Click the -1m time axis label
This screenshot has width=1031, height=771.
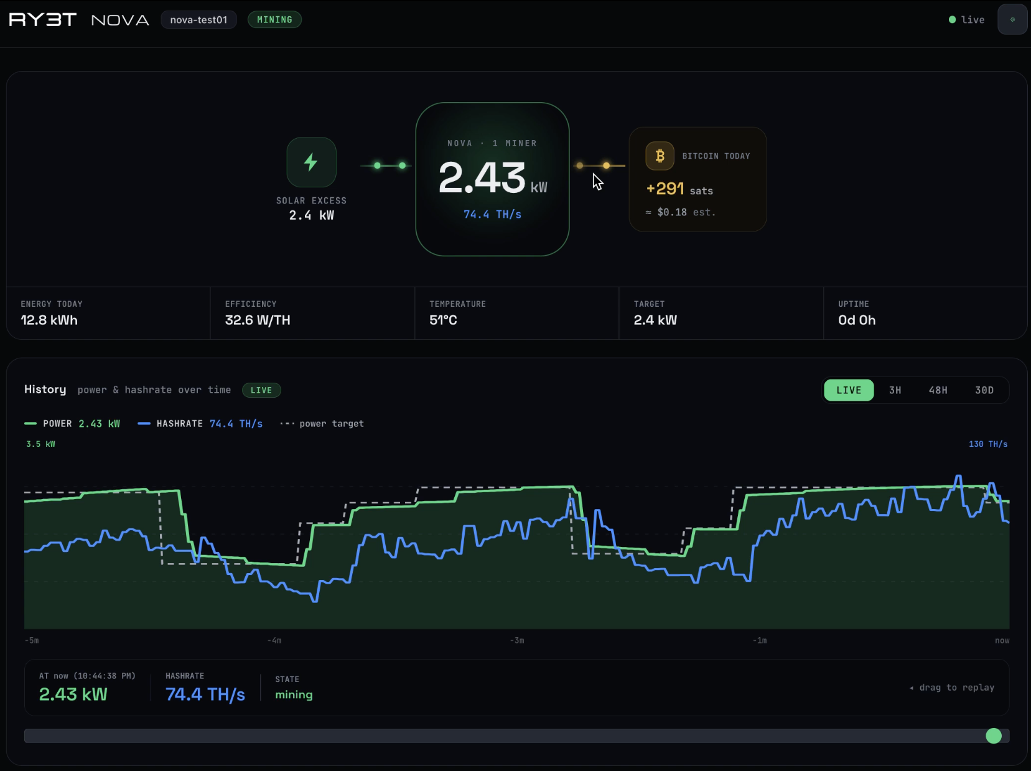pyautogui.click(x=760, y=640)
